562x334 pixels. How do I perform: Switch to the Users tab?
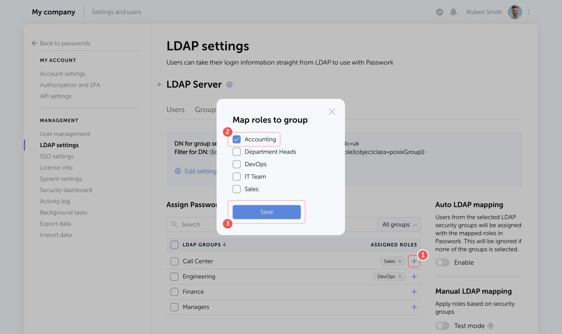175,109
